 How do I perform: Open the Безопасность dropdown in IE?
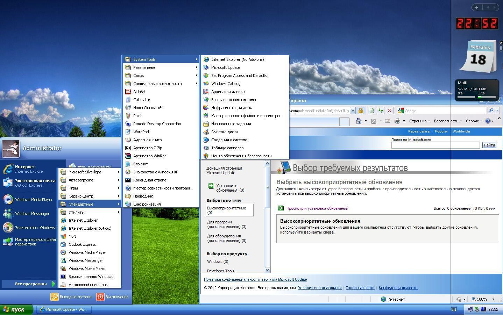[448, 121]
